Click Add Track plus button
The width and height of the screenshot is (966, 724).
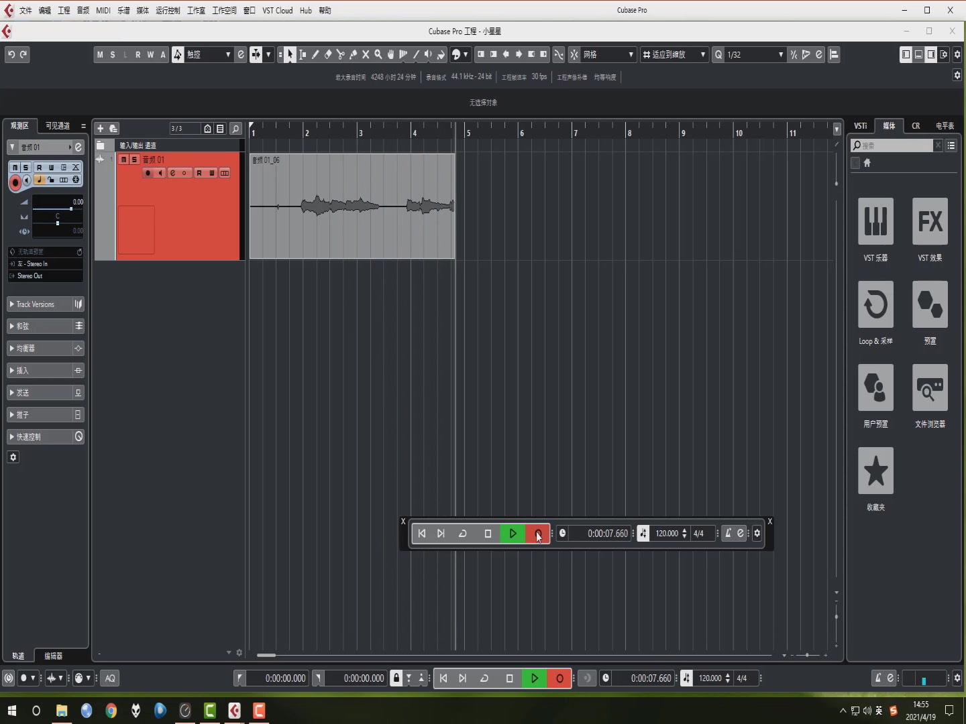(x=101, y=128)
